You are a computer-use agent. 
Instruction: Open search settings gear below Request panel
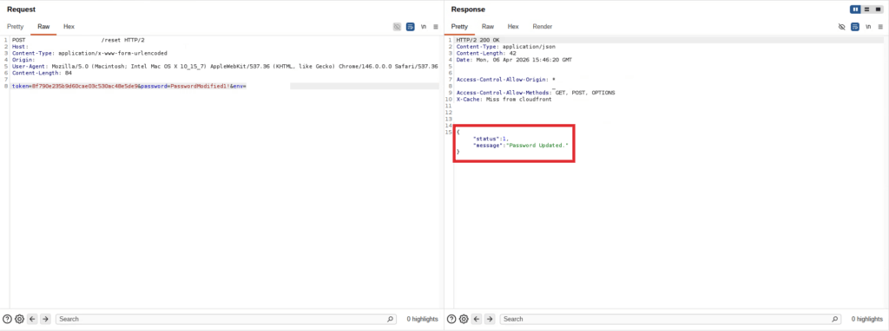19,319
